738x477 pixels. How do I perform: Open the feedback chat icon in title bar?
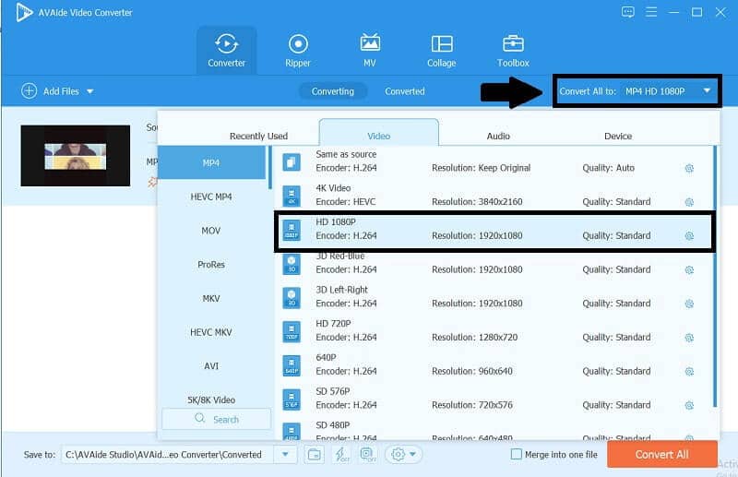pos(628,12)
